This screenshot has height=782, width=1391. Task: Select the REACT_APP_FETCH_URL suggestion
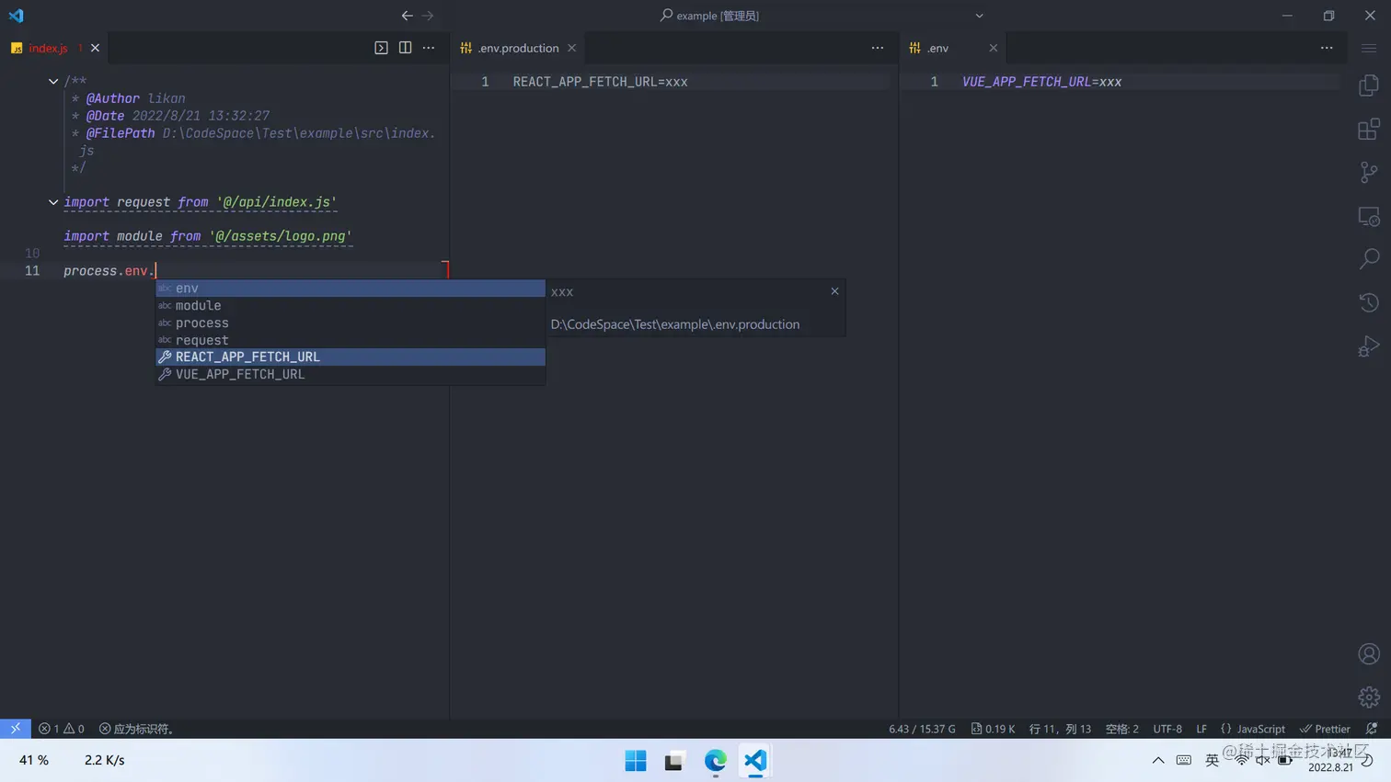pyautogui.click(x=351, y=357)
